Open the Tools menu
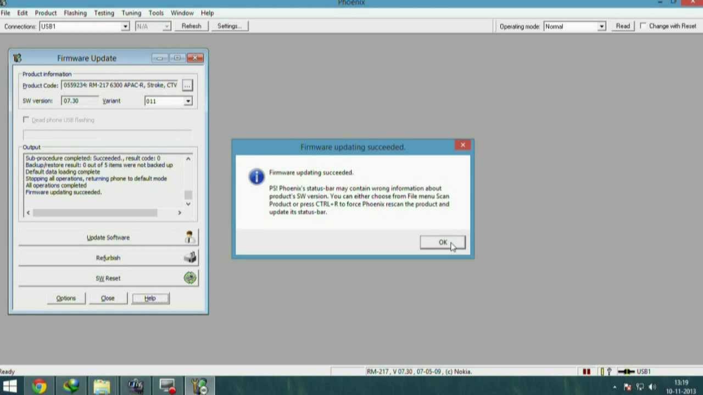The width and height of the screenshot is (703, 395). [x=156, y=13]
